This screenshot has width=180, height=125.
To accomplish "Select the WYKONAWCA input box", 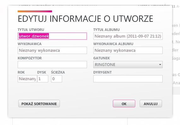I will (x=52, y=51).
